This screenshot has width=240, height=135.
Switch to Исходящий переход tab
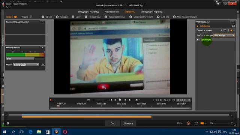coord(151,12)
